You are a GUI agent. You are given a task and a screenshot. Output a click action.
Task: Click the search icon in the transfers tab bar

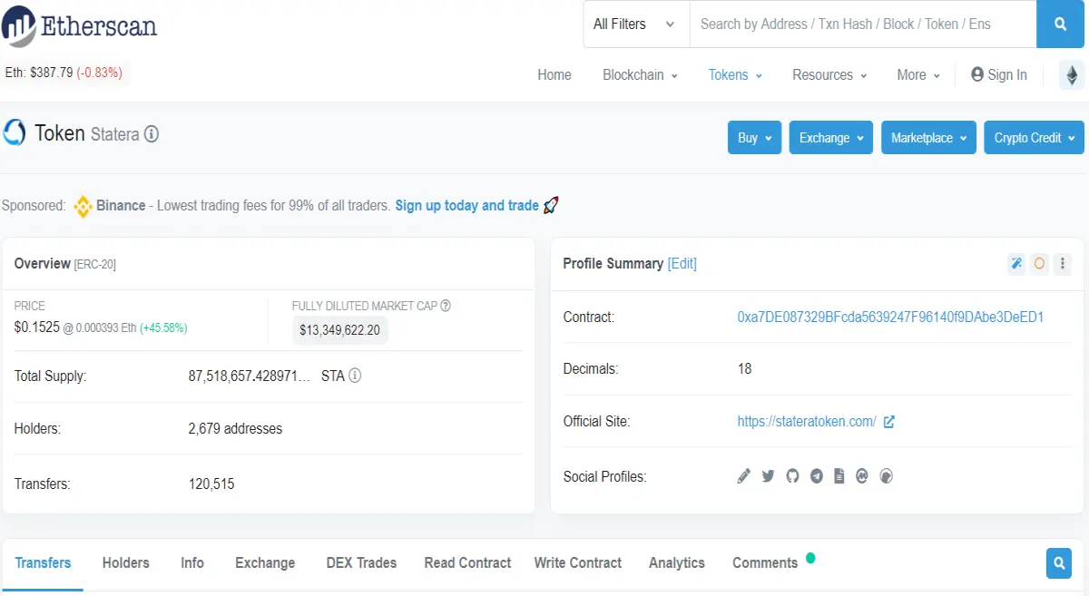(1059, 563)
